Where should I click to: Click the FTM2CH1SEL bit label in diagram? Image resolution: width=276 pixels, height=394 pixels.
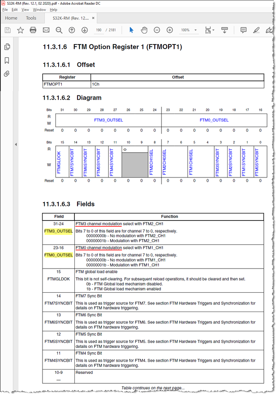(x=151, y=162)
